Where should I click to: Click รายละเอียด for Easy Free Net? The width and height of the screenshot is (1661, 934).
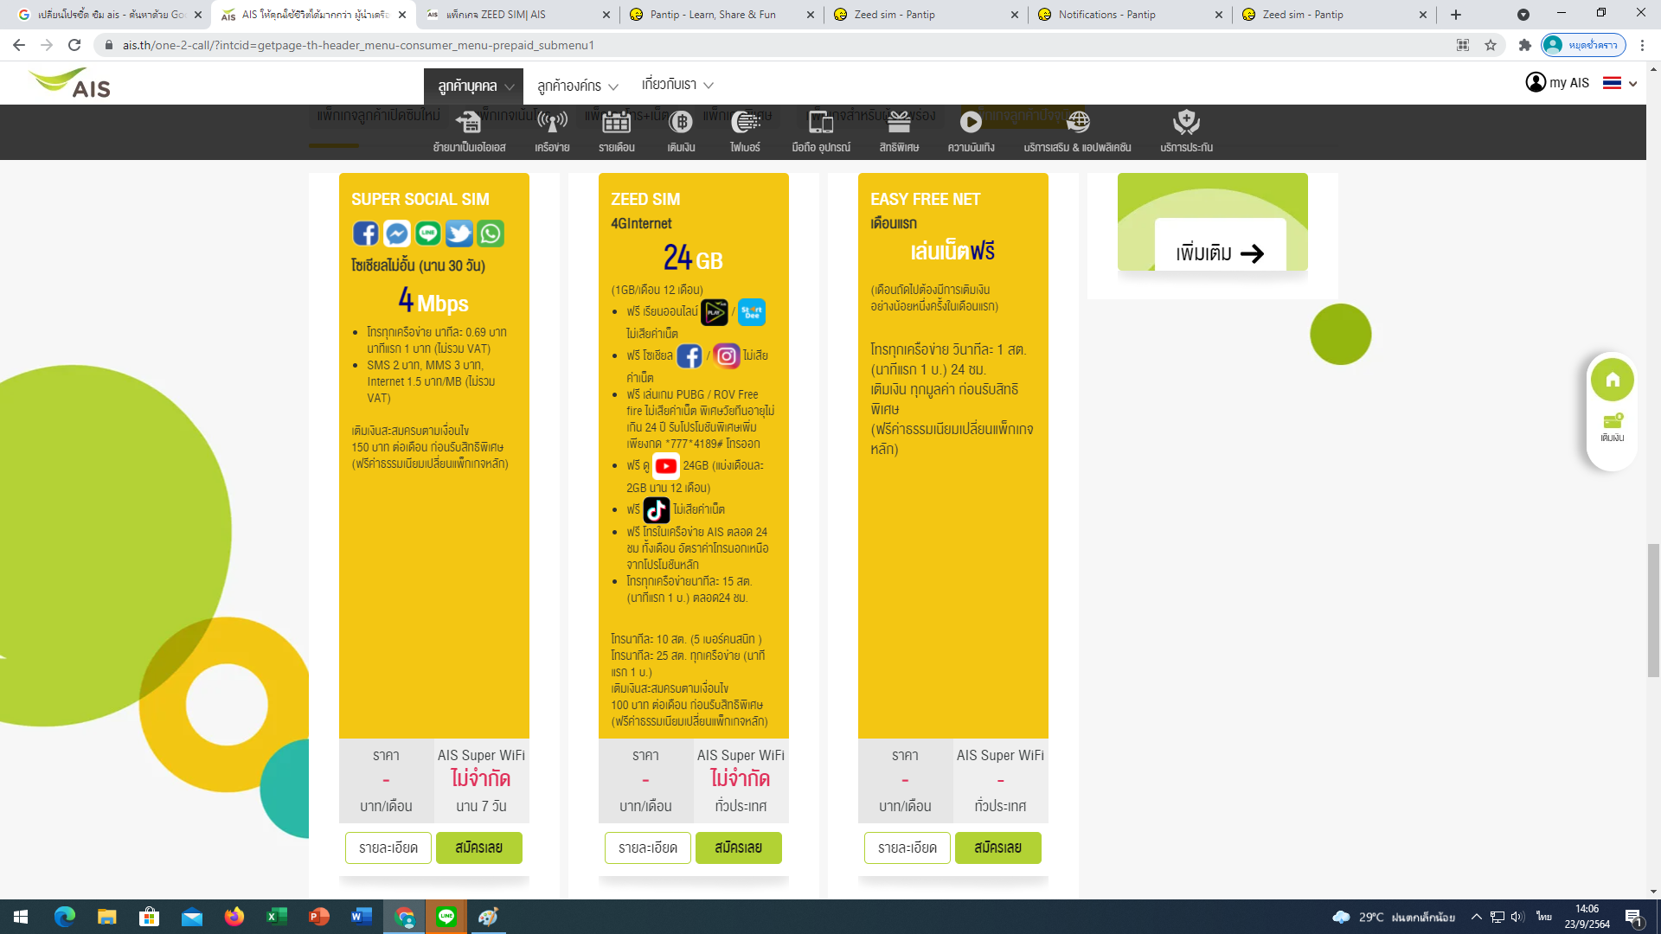907,848
